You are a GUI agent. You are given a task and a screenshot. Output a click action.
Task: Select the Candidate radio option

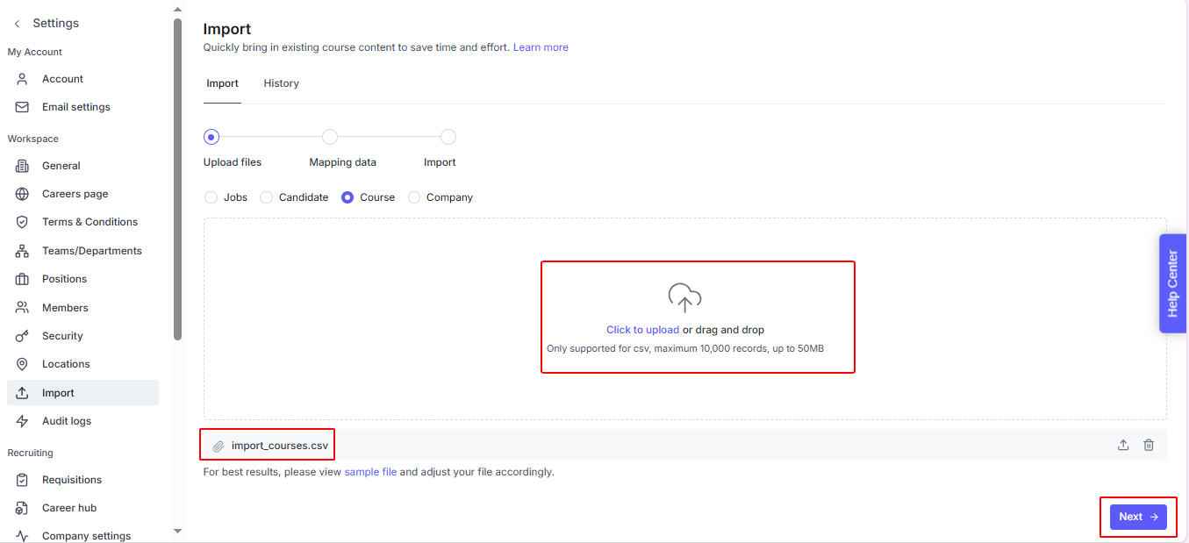click(267, 197)
